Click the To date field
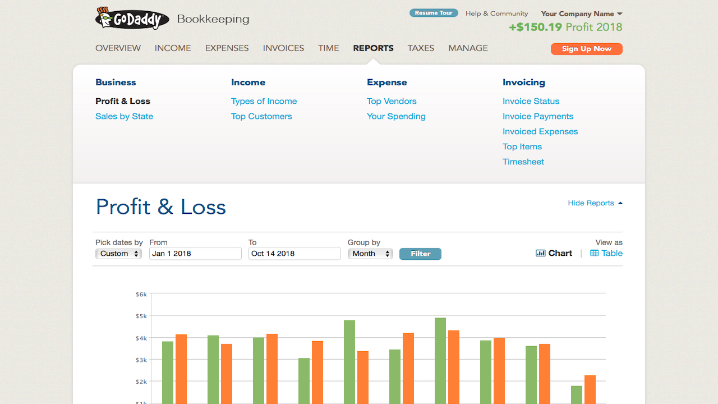Viewport: 718px width, 404px height. click(294, 254)
